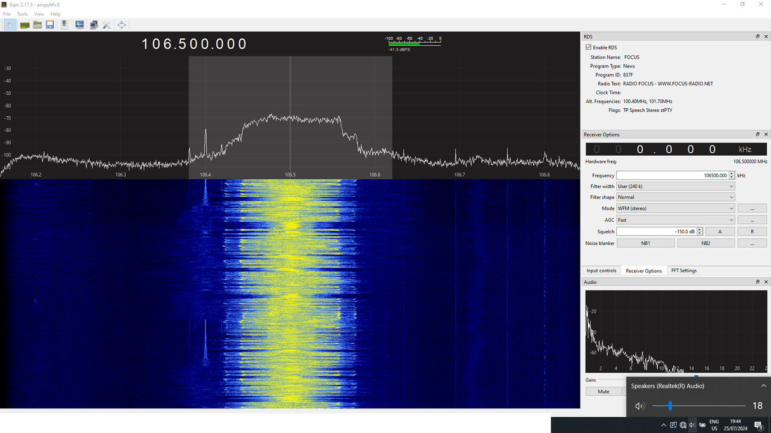Click the Frequency field stepper arrows
Image resolution: width=771 pixels, height=433 pixels.
pyautogui.click(x=732, y=176)
